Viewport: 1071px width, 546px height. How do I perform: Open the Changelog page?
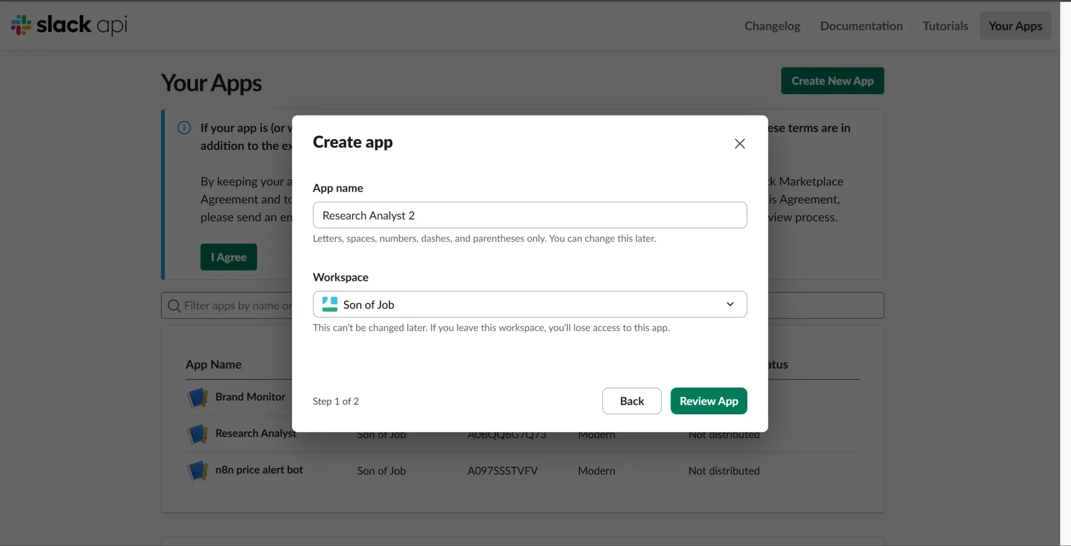pyautogui.click(x=772, y=26)
